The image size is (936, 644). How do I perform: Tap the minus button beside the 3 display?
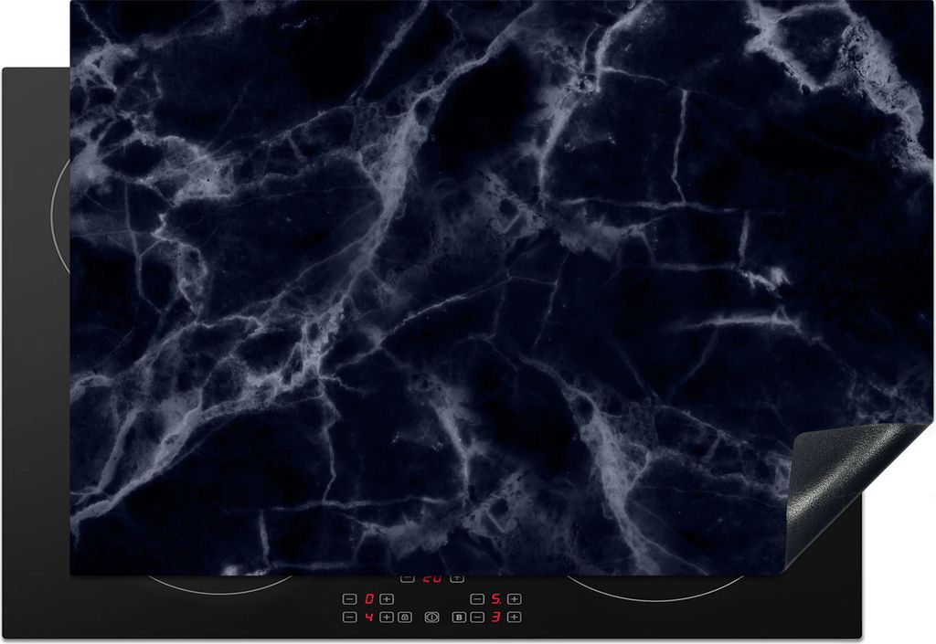click(477, 618)
